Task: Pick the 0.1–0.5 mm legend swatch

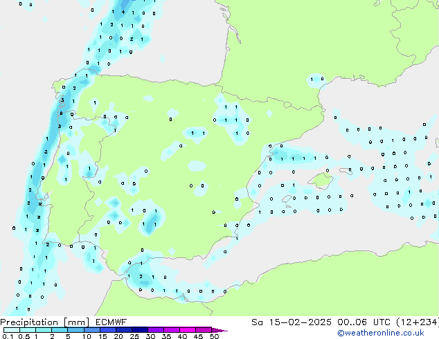Action: [x=12, y=330]
